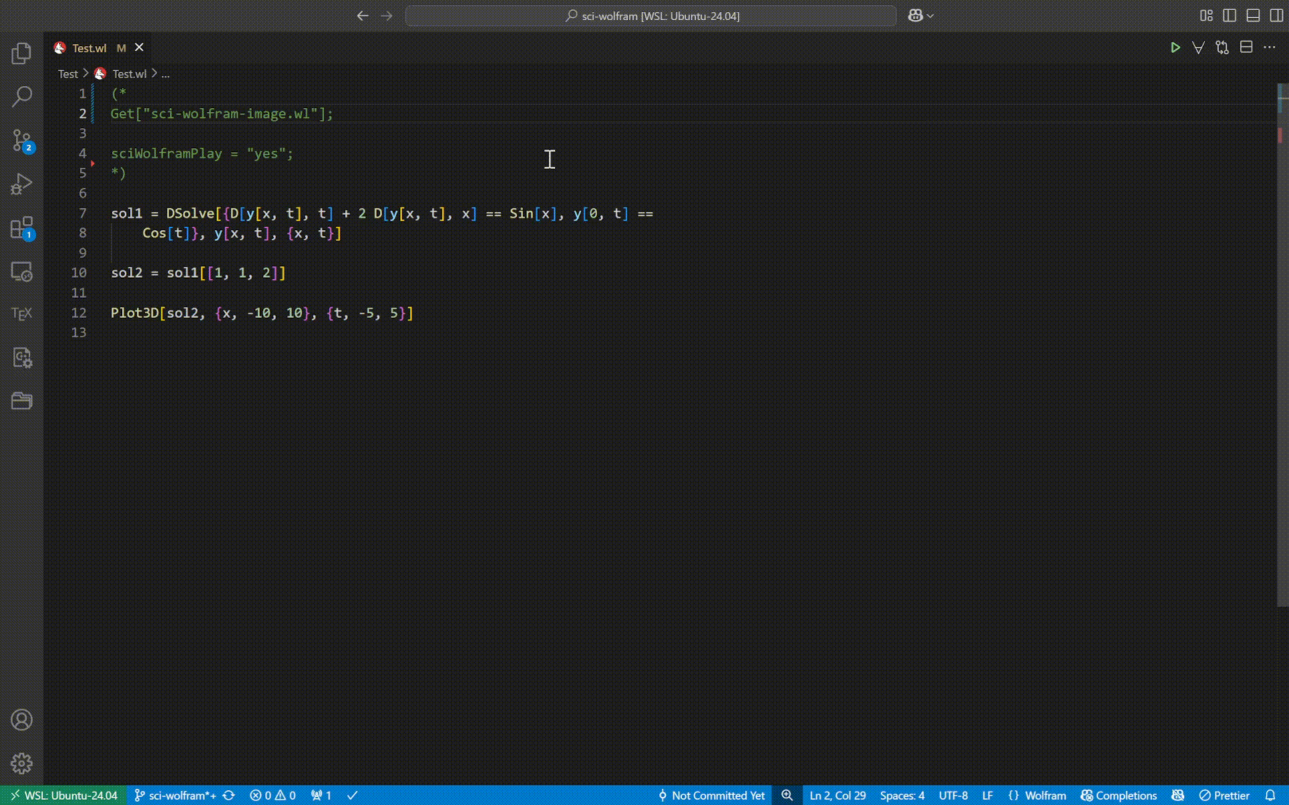This screenshot has width=1289, height=805.
Task: Click the Get["sci-wolfram-image.wl"] line
Action: (222, 114)
